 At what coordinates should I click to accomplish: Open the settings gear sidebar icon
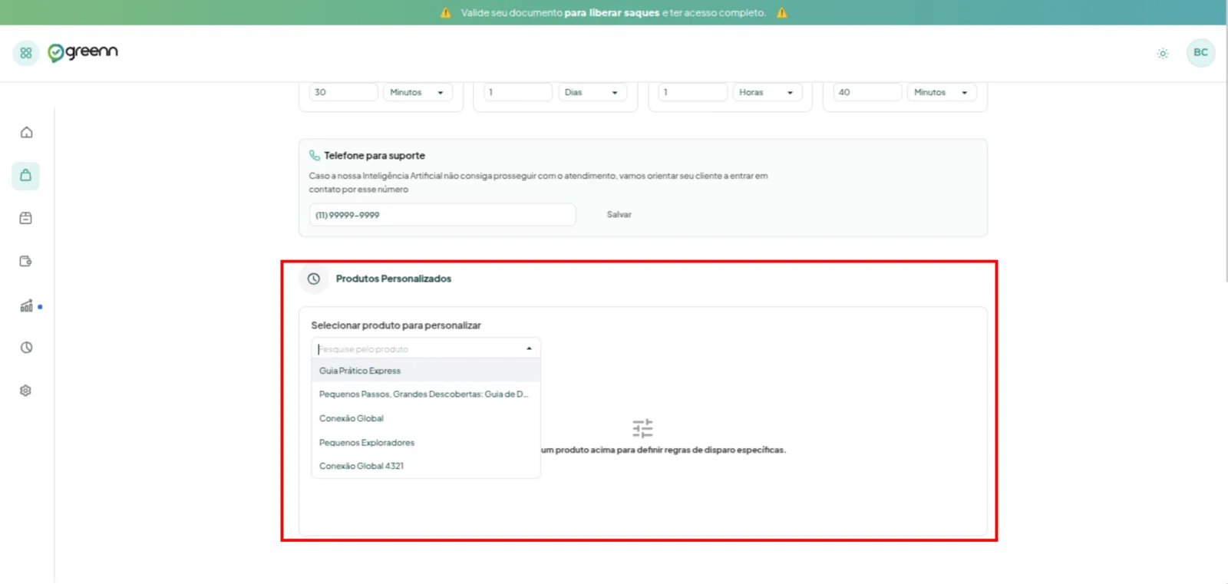[x=26, y=391]
